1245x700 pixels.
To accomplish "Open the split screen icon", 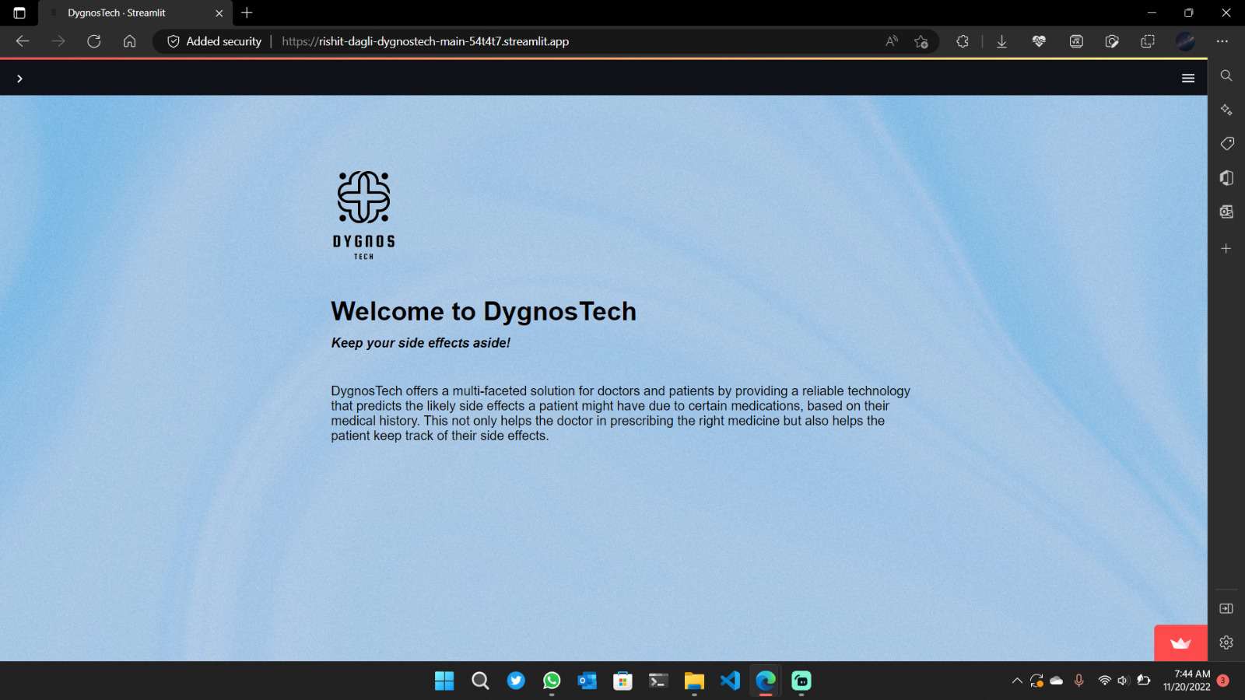I will click(x=1149, y=41).
